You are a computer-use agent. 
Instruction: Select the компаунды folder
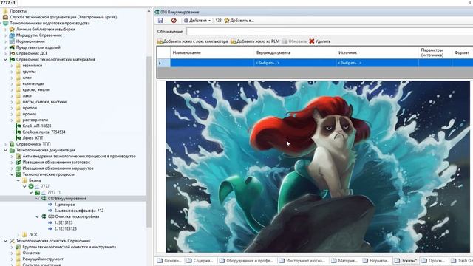pyautogui.click(x=33, y=83)
